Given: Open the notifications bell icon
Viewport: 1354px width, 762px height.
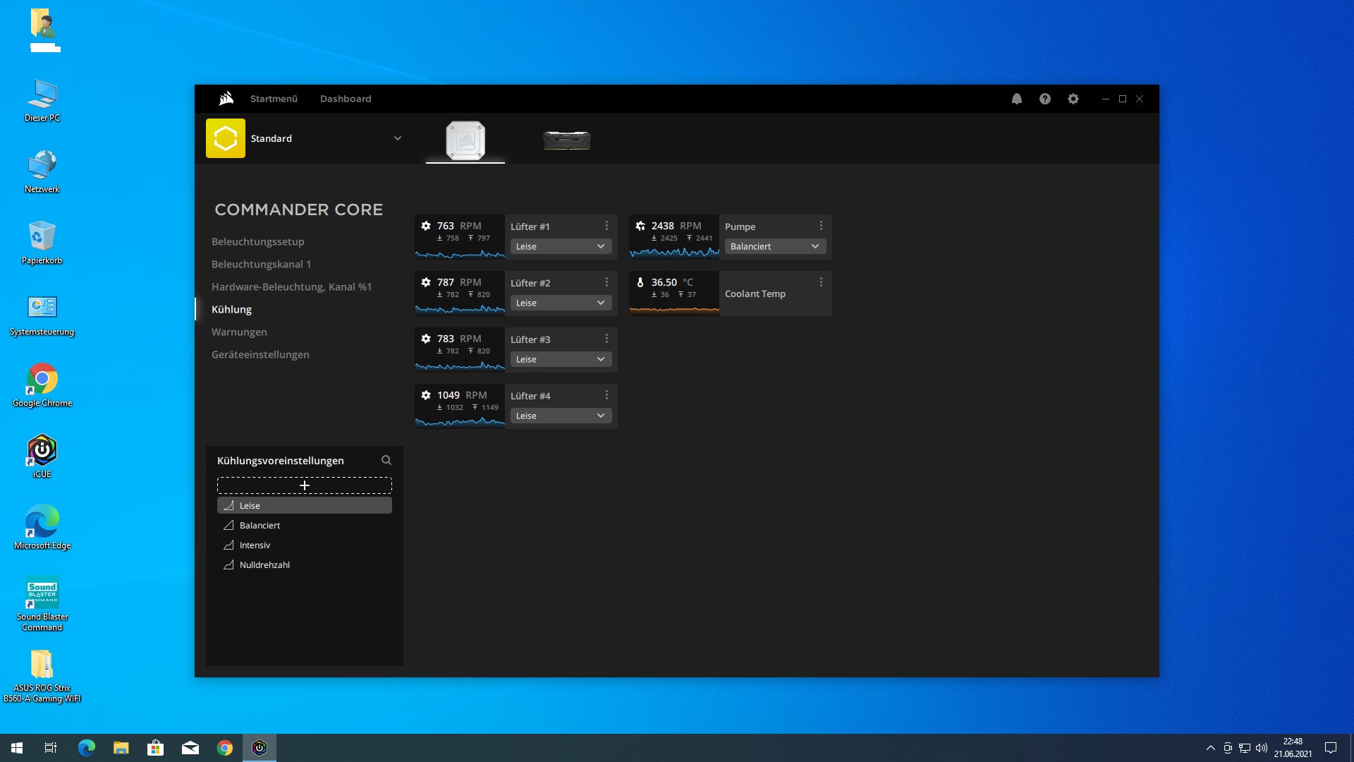Looking at the screenshot, I should [x=1016, y=99].
